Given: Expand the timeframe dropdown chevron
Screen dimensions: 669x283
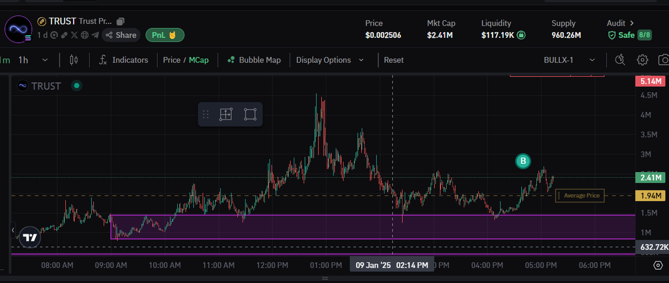Looking at the screenshot, I should click(x=45, y=60).
